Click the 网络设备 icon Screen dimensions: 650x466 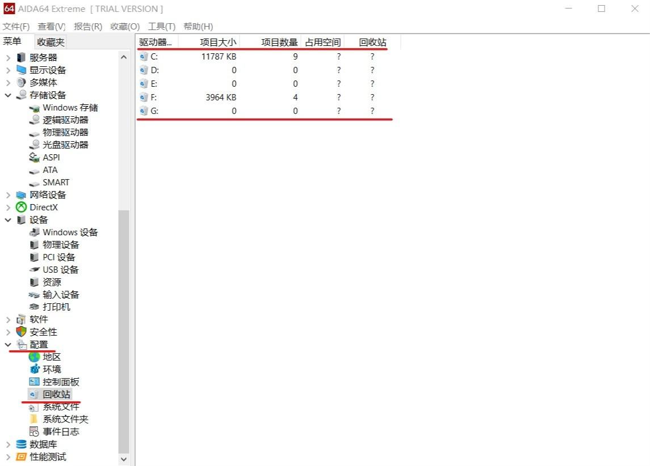21,195
